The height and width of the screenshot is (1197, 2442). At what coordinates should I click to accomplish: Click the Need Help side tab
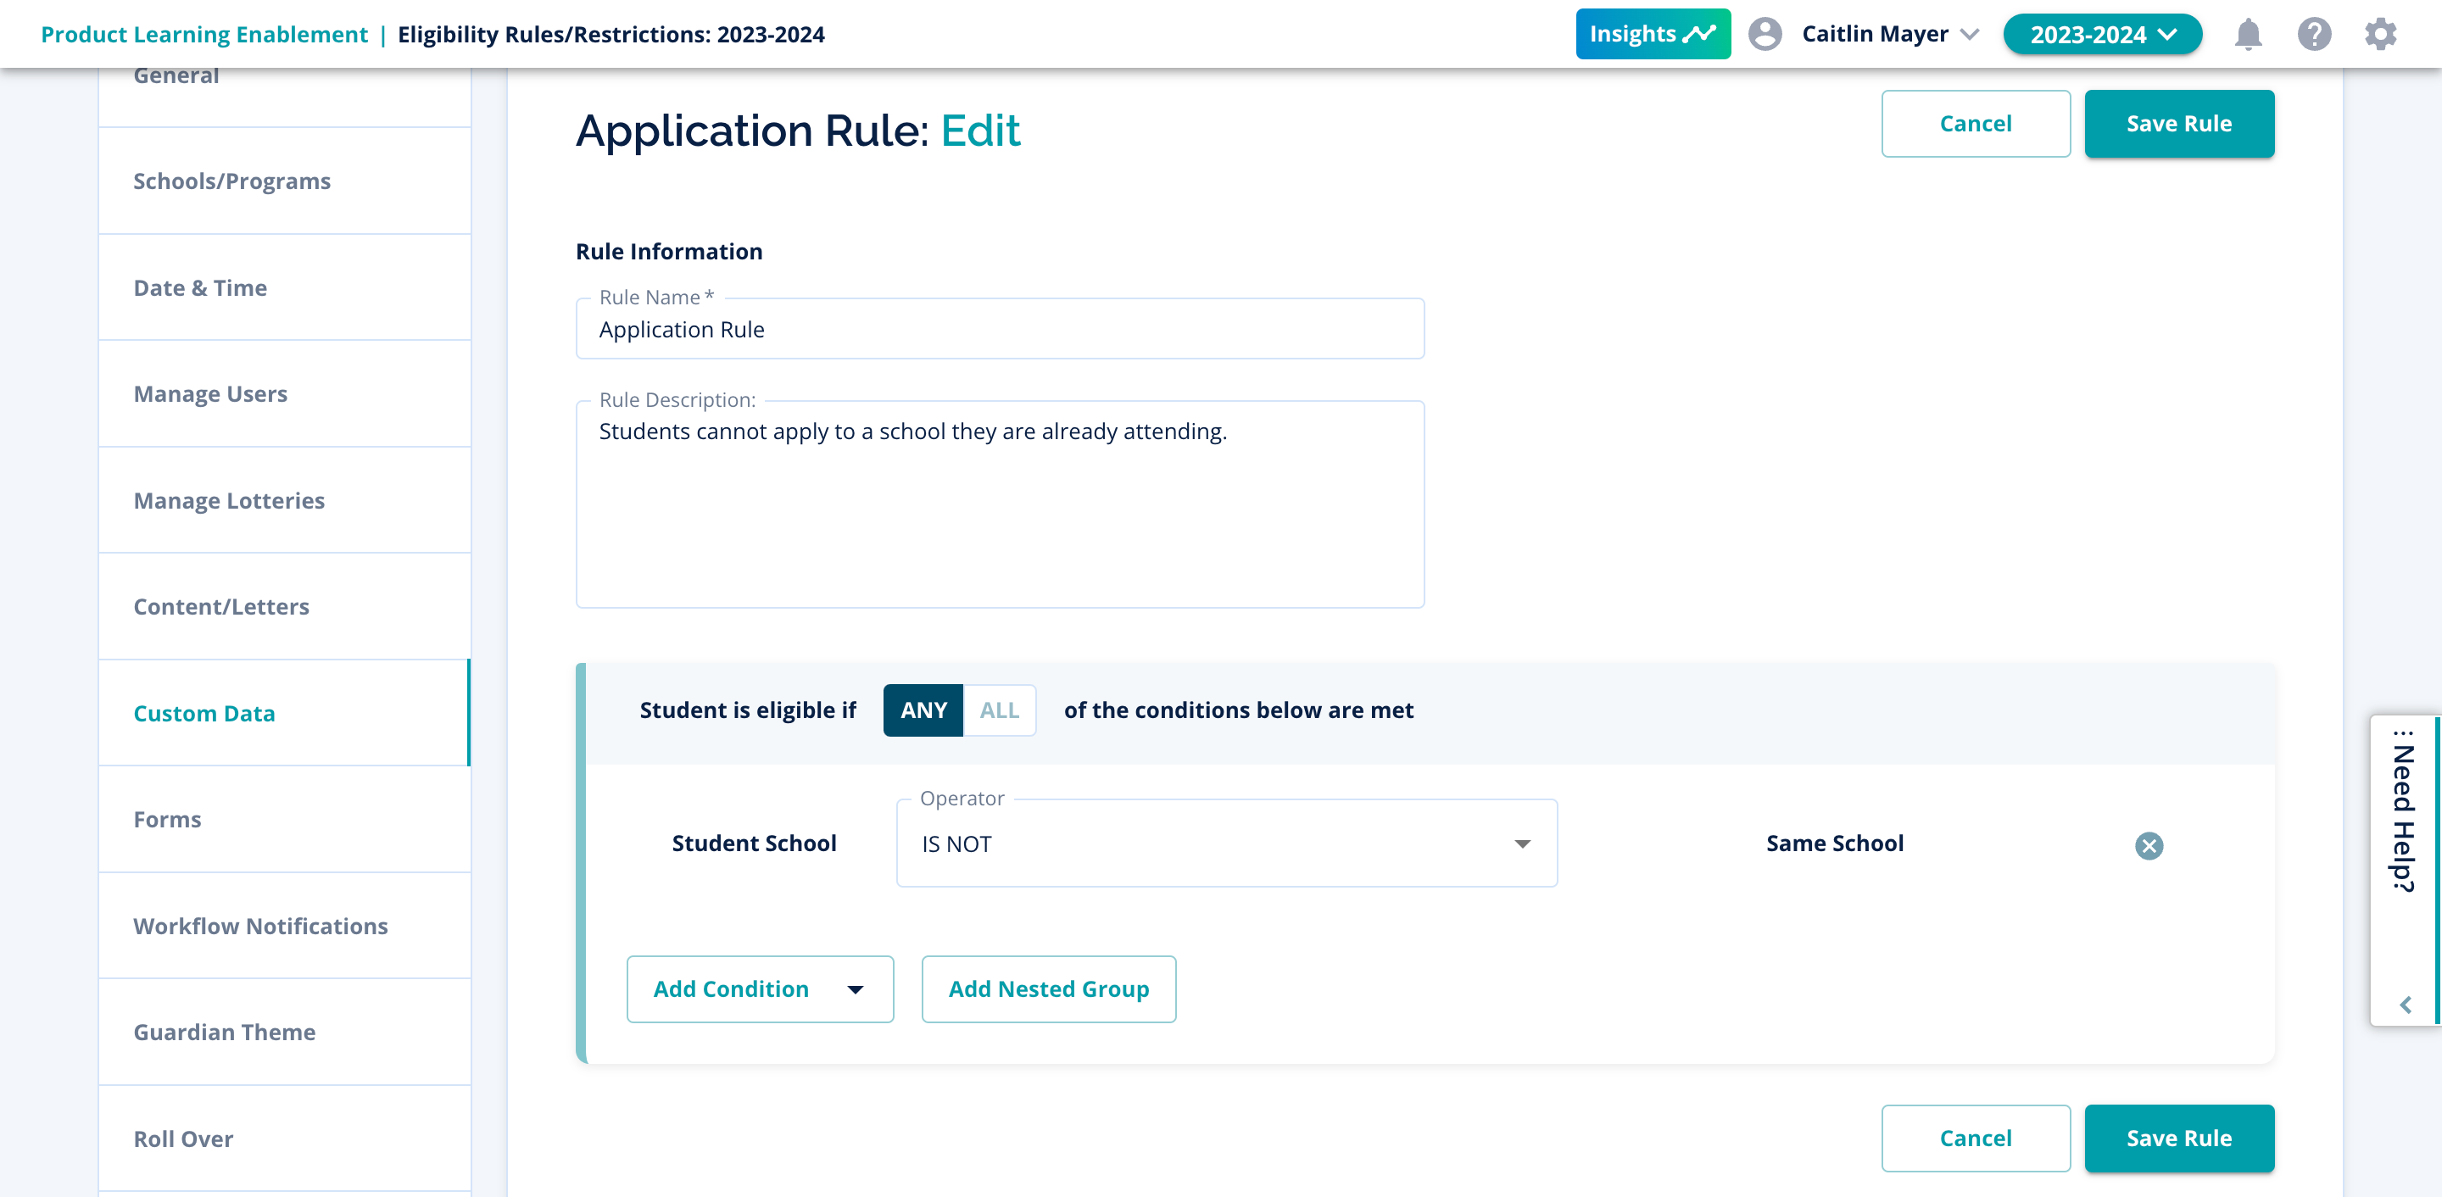[x=2403, y=815]
